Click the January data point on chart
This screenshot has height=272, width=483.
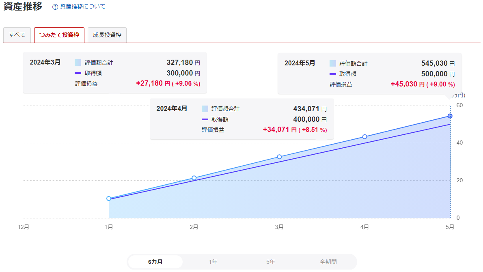[x=109, y=199]
